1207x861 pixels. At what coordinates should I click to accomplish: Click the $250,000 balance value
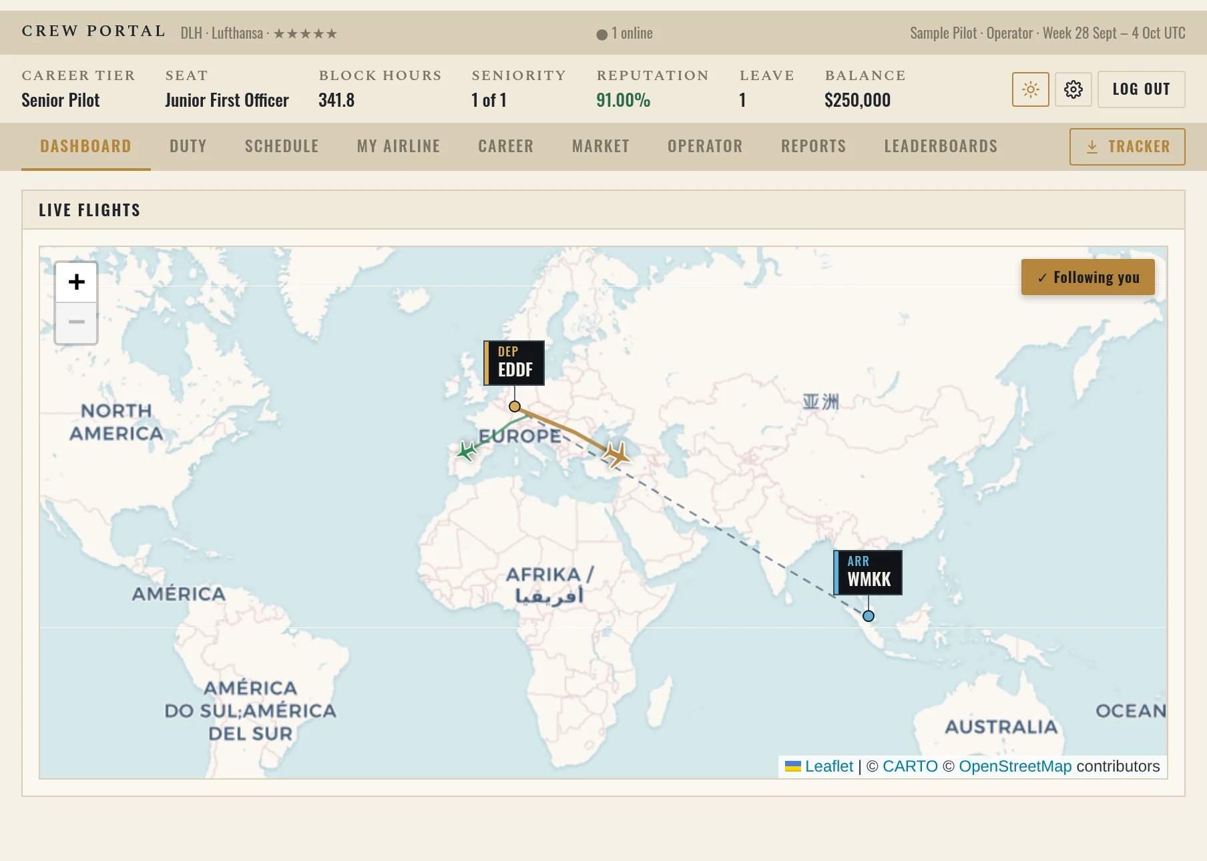tap(857, 100)
